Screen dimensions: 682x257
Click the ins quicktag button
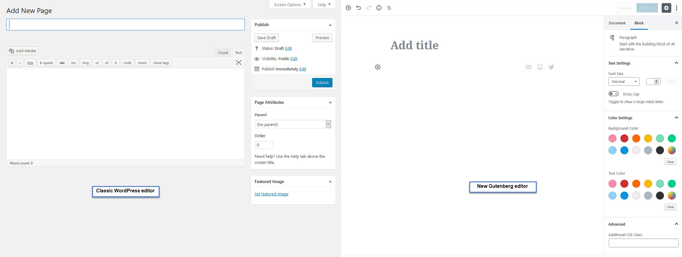tap(73, 63)
